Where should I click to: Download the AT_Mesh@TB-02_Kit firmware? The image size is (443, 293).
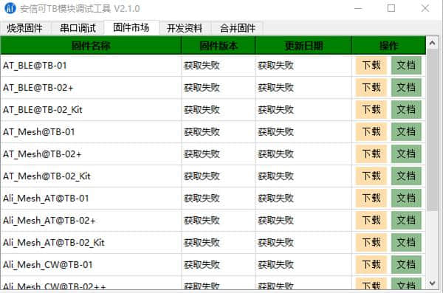(x=371, y=176)
